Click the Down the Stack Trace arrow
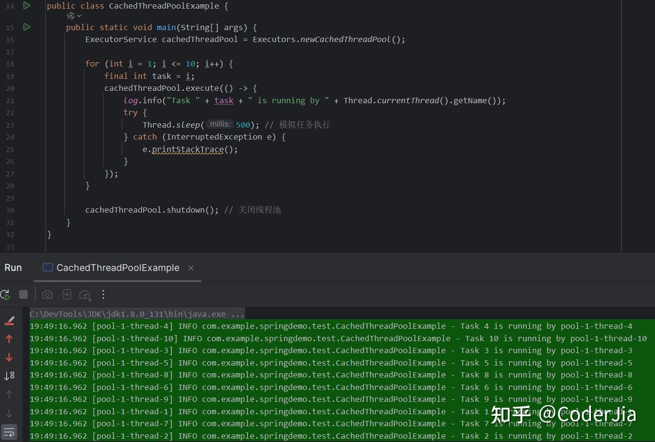 [x=9, y=357]
